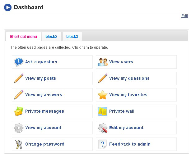Click the Ask a question speech-bubble icon
The height and width of the screenshot is (158, 191).
[x=19, y=62]
